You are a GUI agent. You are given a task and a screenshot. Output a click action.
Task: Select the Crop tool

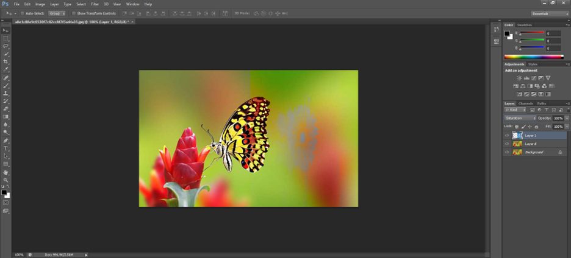pyautogui.click(x=6, y=62)
